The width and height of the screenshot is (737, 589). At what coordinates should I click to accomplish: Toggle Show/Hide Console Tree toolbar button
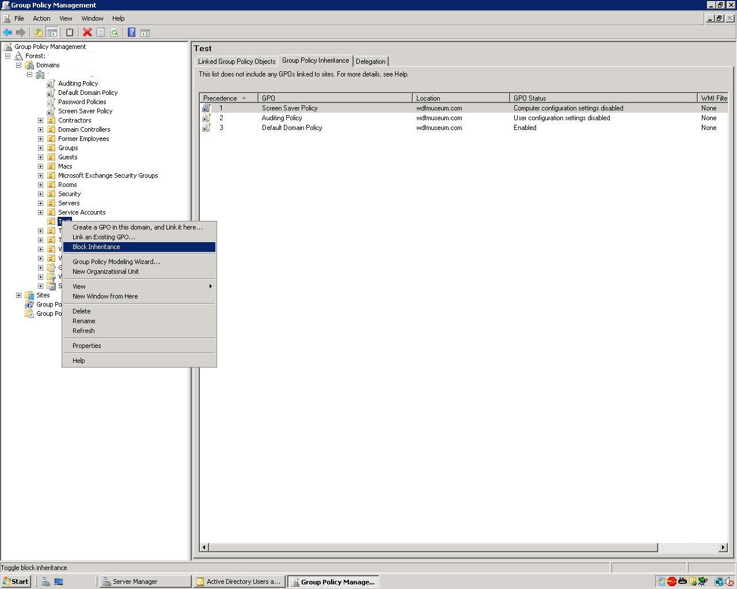tap(52, 33)
